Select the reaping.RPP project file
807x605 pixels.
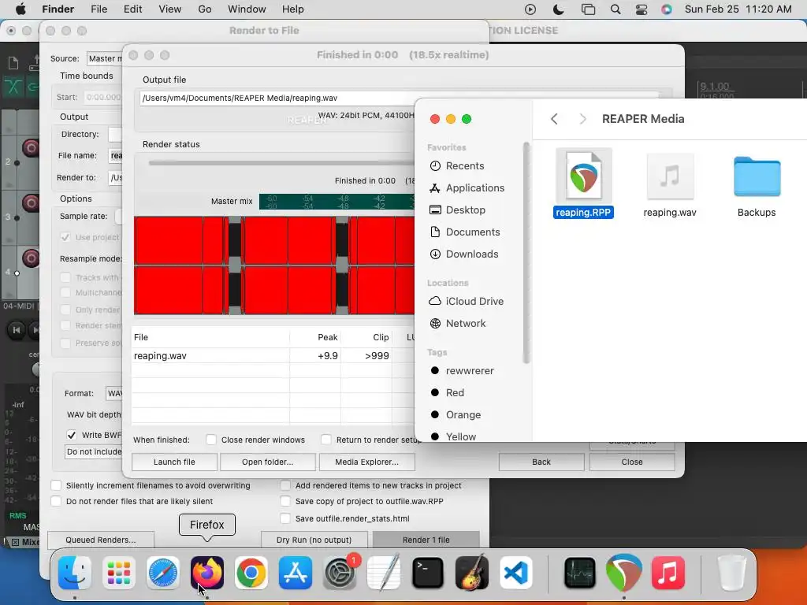pos(583,184)
